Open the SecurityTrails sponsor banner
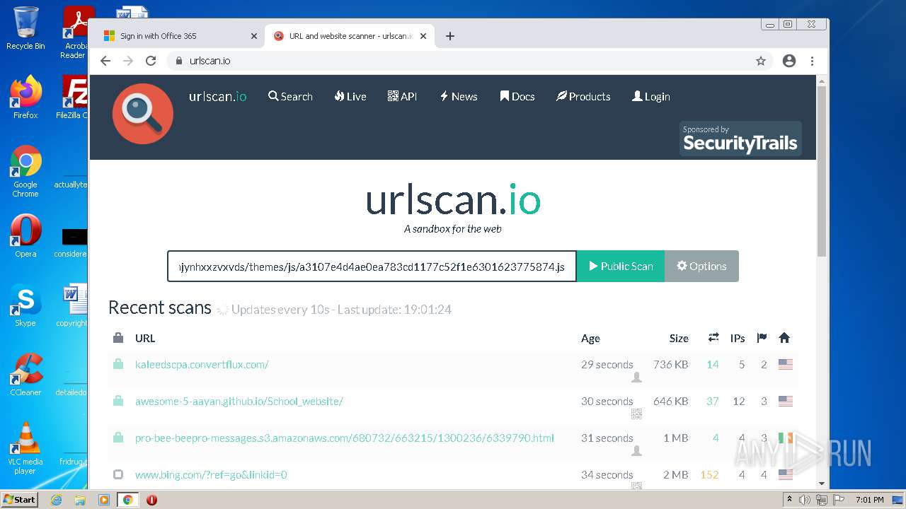The height and width of the screenshot is (509, 906). point(740,139)
